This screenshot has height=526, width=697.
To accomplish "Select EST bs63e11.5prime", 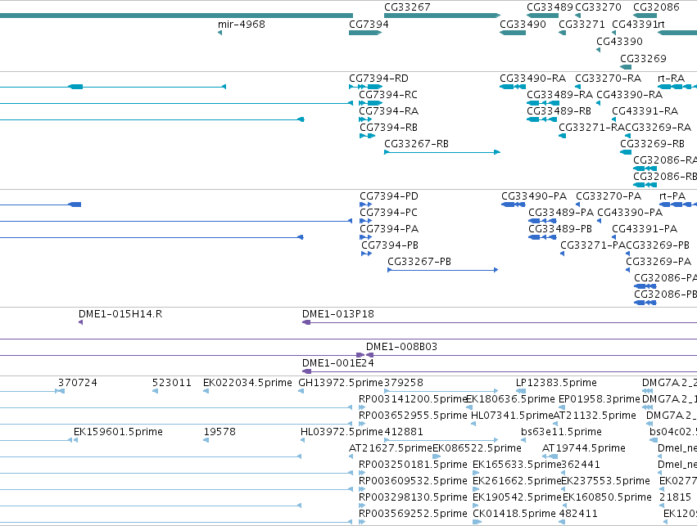I will 523,440.
